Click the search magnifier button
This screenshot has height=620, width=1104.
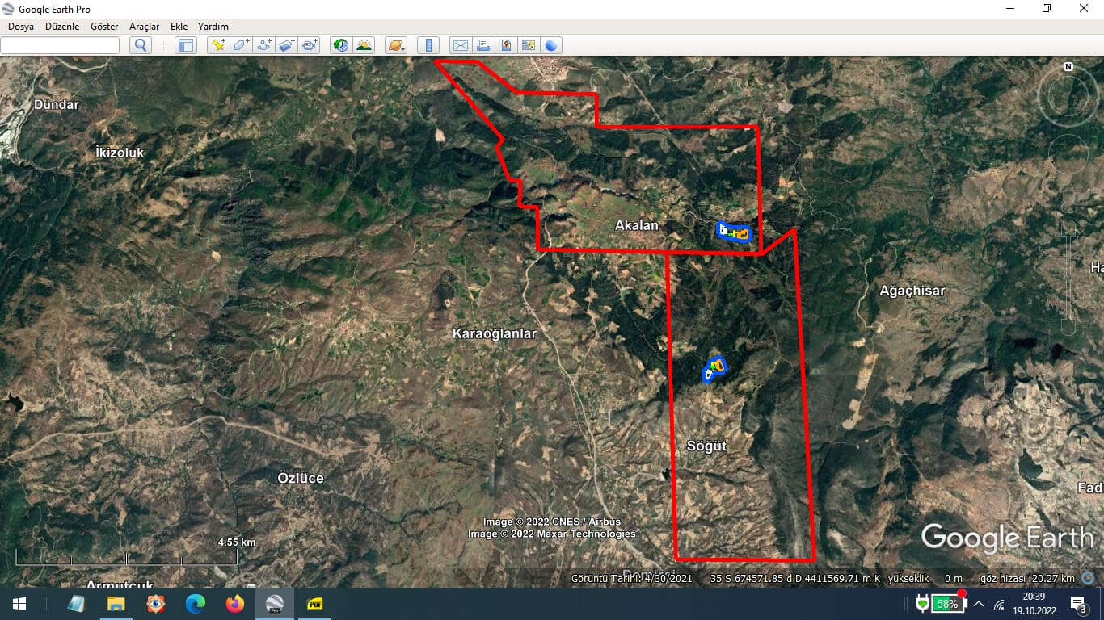tap(141, 45)
